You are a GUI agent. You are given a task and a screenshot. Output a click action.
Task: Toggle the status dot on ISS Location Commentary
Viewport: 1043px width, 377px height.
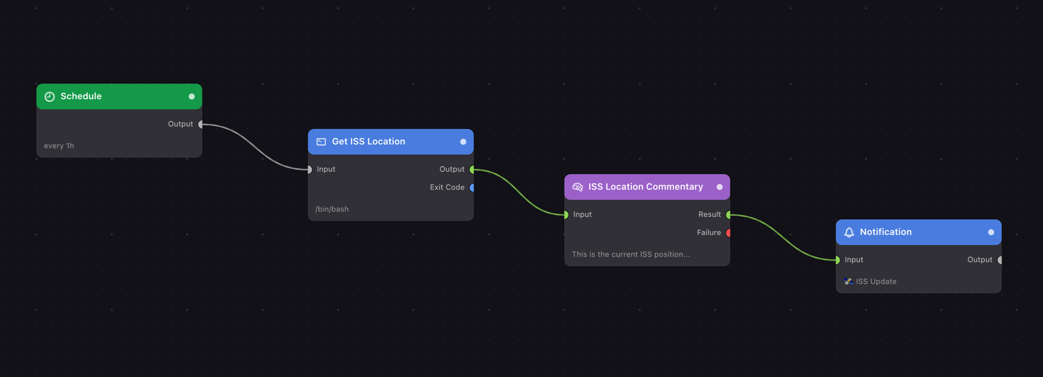tap(719, 187)
